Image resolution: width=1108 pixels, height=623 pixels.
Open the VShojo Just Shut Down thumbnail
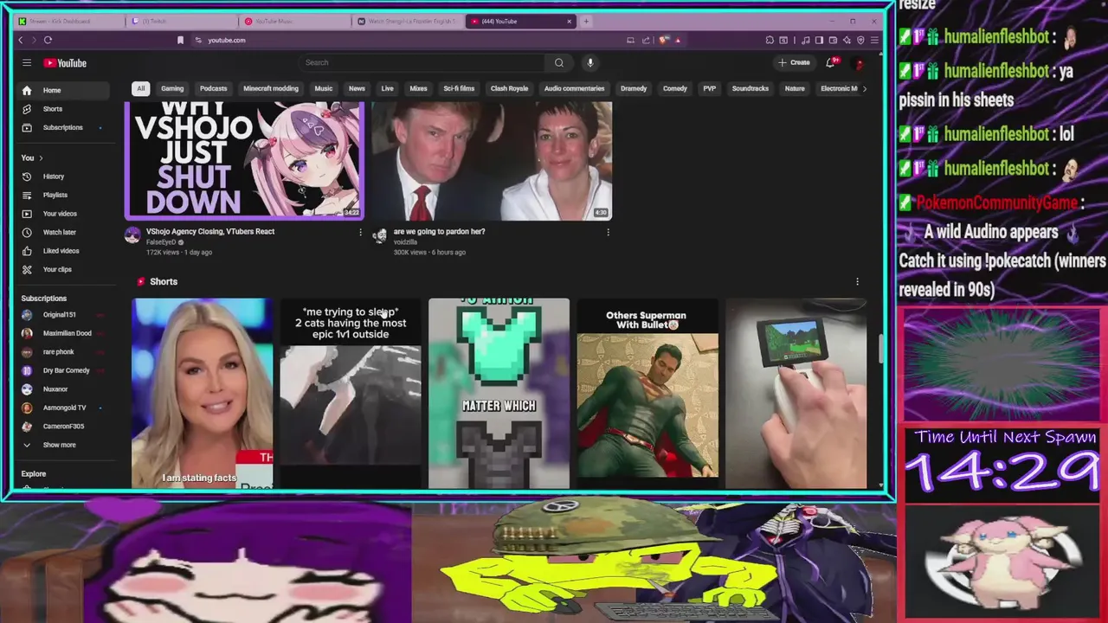click(x=245, y=160)
